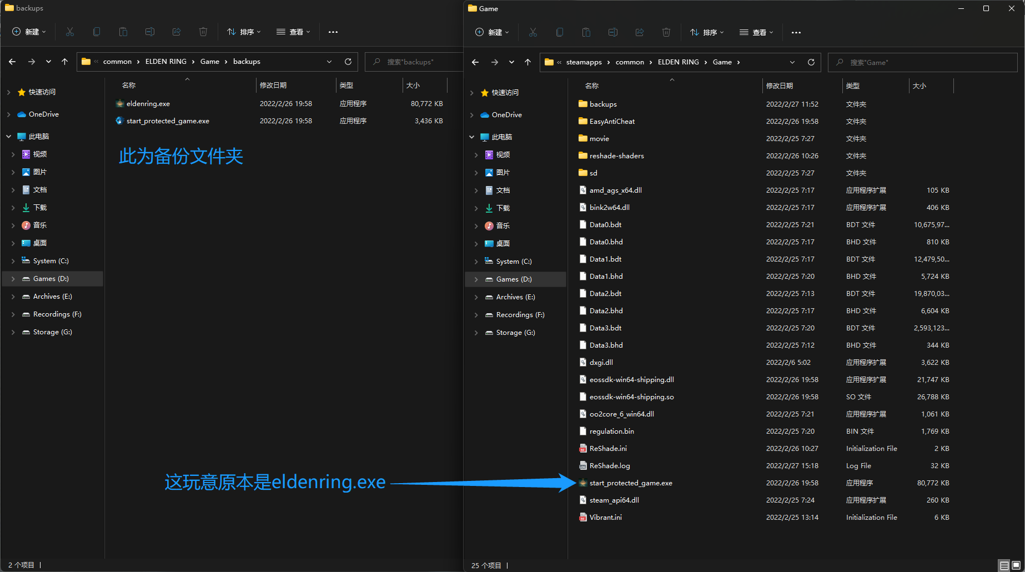Click ELDEN RING breadcrumb in Game window
This screenshot has height=572, width=1025.
tap(678, 62)
